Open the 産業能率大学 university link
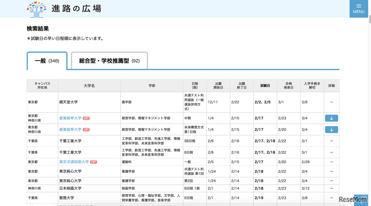The image size is (371, 206). click(x=70, y=118)
